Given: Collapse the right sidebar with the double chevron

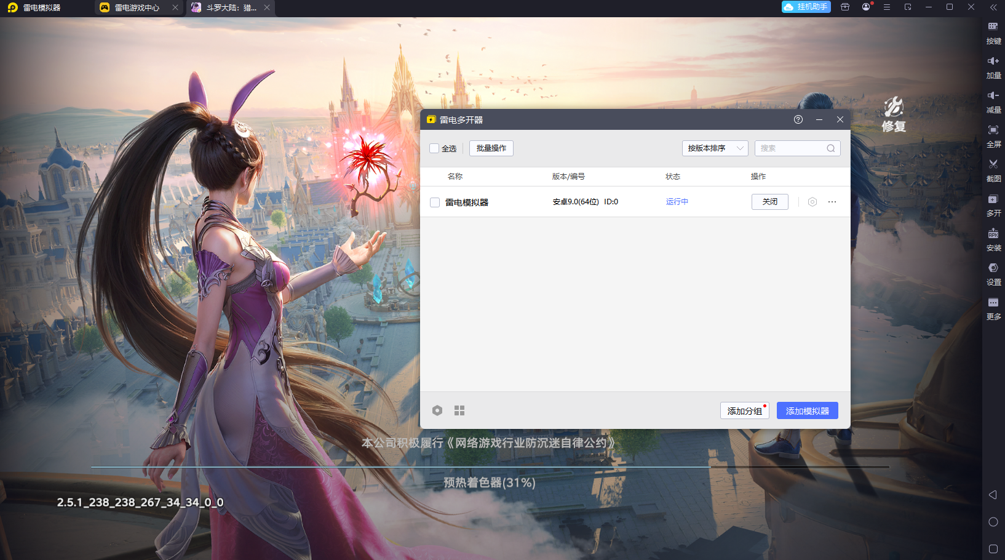Looking at the screenshot, I should pyautogui.click(x=993, y=7).
